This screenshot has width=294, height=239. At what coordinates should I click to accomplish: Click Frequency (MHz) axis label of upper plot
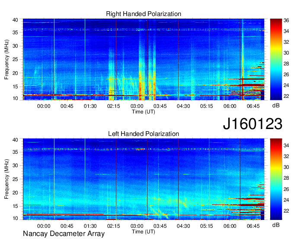pos(6,59)
